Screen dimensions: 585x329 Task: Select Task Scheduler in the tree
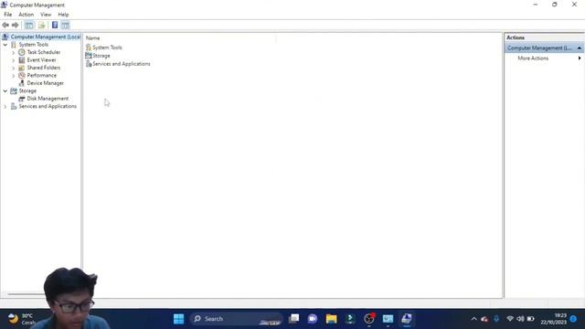[x=44, y=52]
